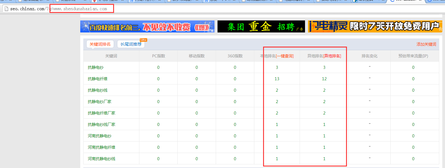Click the 移动指数 column header
This screenshot has width=445, height=168.
[197, 56]
